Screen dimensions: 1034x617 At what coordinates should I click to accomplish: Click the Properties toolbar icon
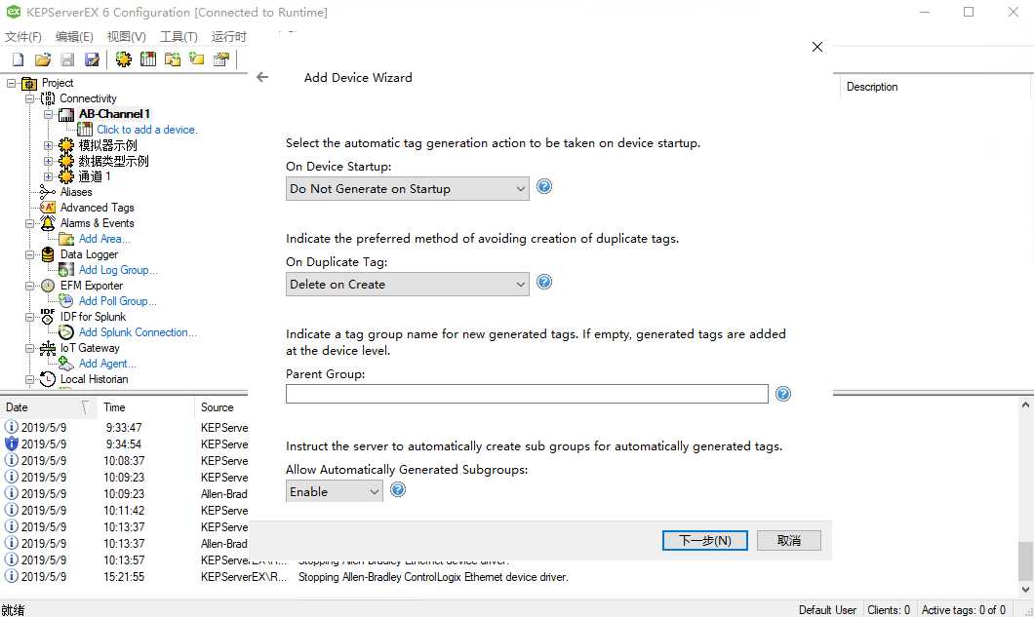pyautogui.click(x=221, y=59)
